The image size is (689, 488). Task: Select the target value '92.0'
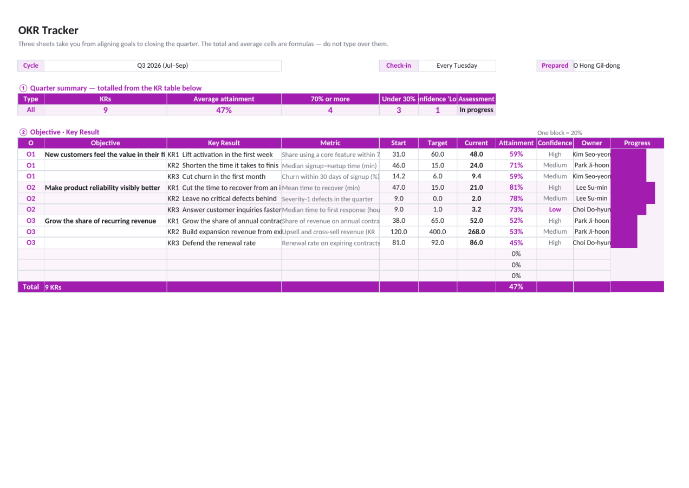coord(438,243)
